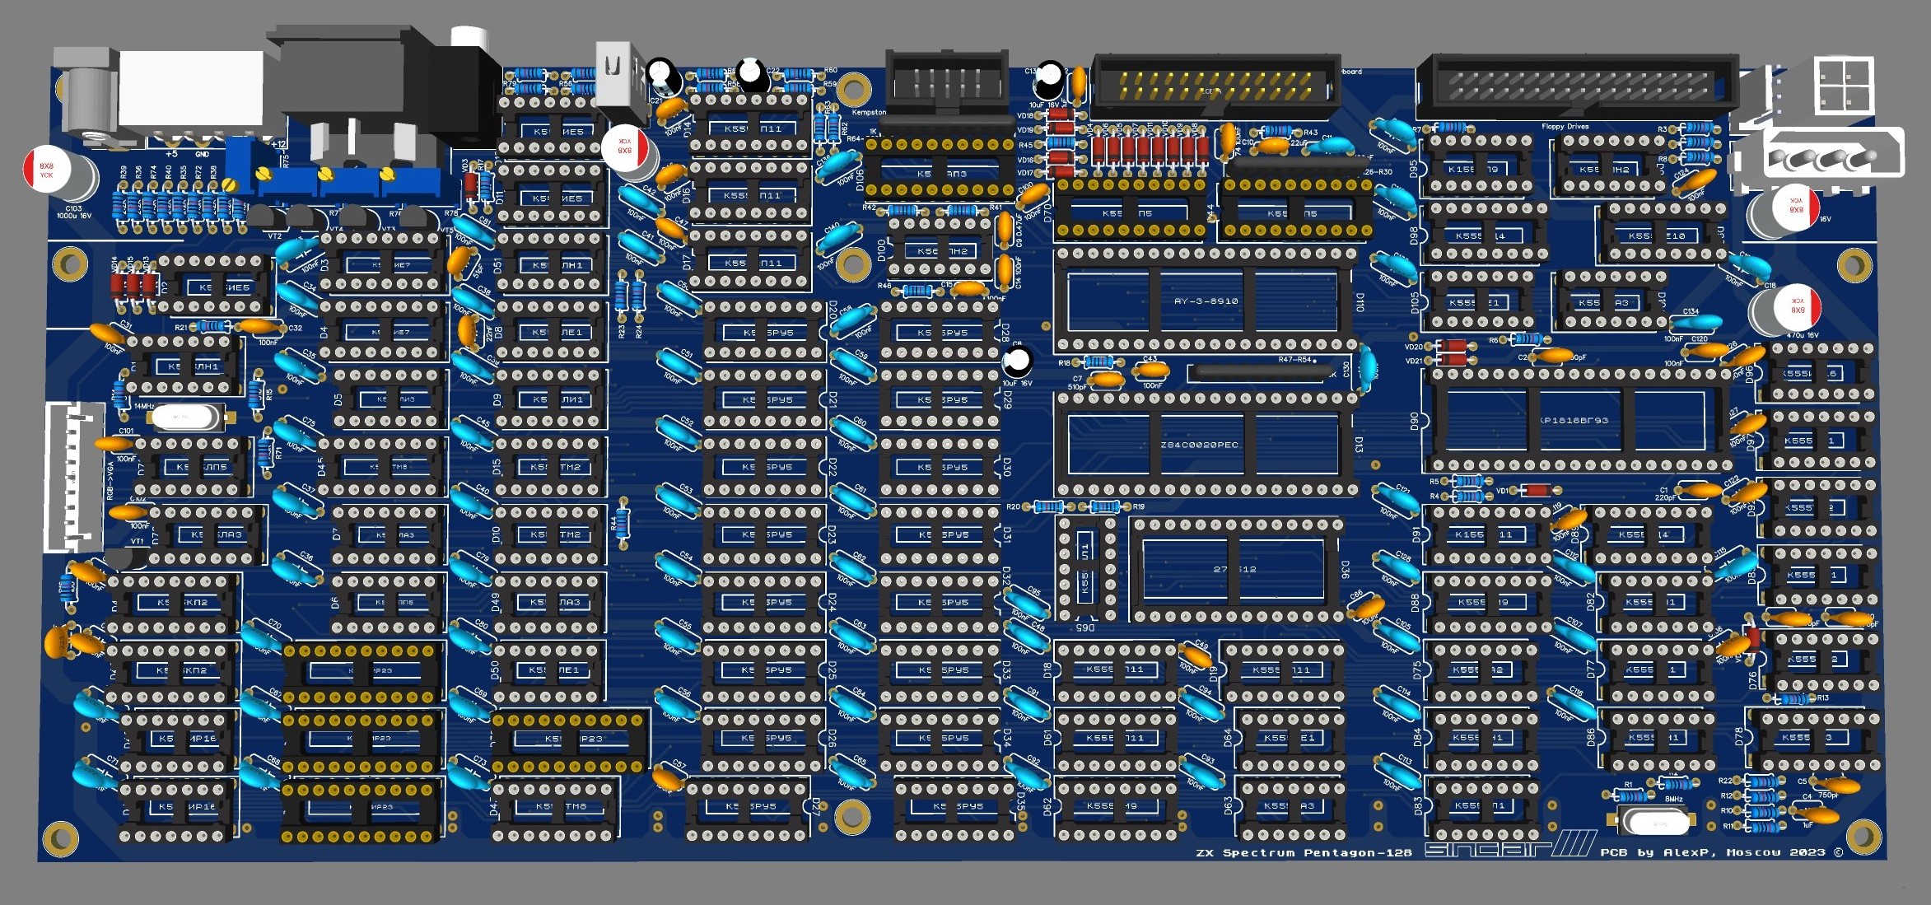Select the 8MHz crystal oscillator
The width and height of the screenshot is (1931, 905).
coord(1651,821)
